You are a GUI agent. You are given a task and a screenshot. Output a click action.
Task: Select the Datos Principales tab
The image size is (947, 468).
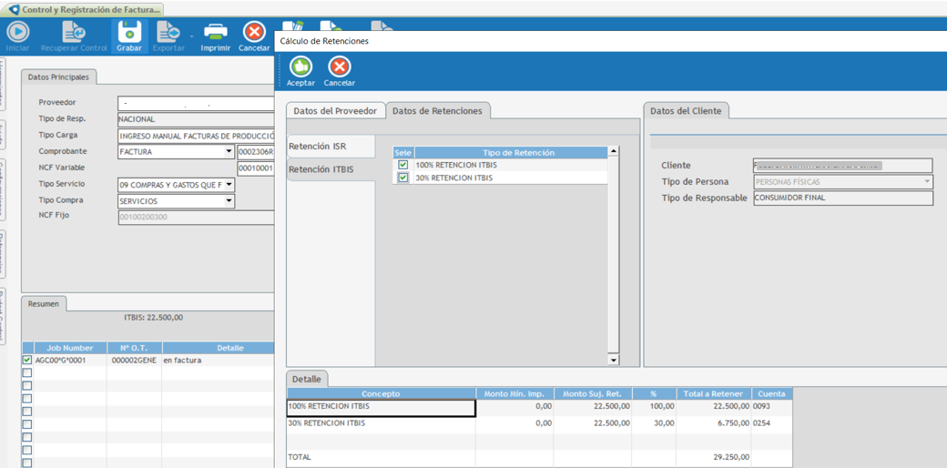click(x=58, y=77)
